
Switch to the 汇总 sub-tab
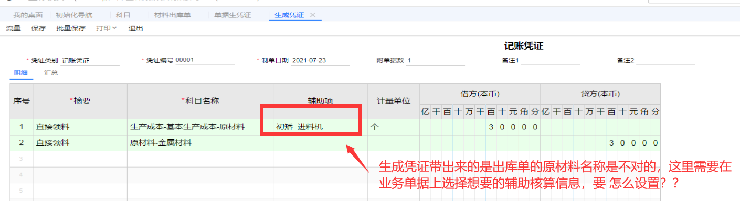(x=51, y=73)
